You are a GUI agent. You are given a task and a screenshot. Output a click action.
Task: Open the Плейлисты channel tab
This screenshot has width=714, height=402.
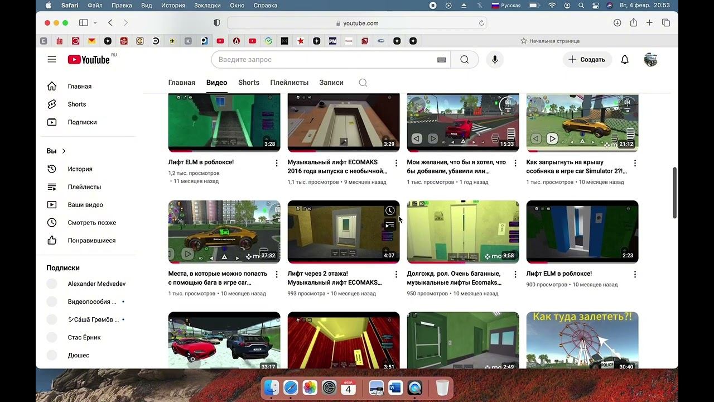(x=289, y=83)
